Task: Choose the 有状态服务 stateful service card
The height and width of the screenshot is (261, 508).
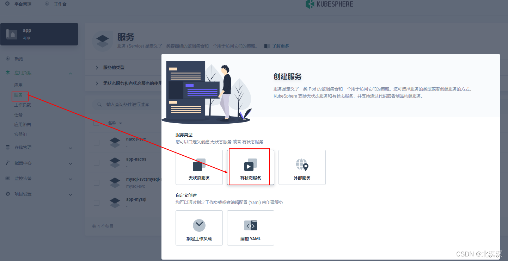Action: [251, 167]
